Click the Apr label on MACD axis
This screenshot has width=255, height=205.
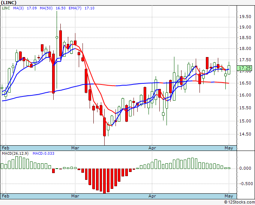point(152,196)
